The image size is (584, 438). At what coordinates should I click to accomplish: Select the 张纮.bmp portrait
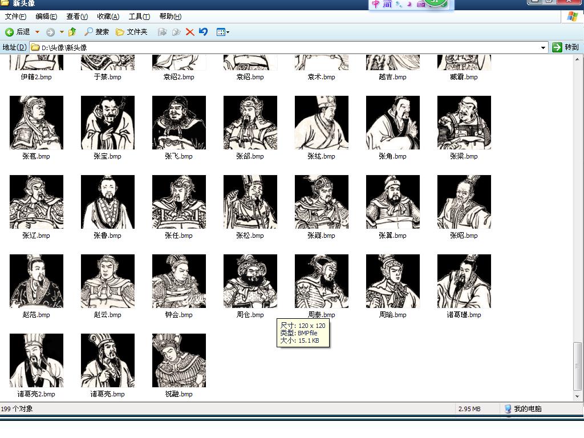(x=322, y=123)
